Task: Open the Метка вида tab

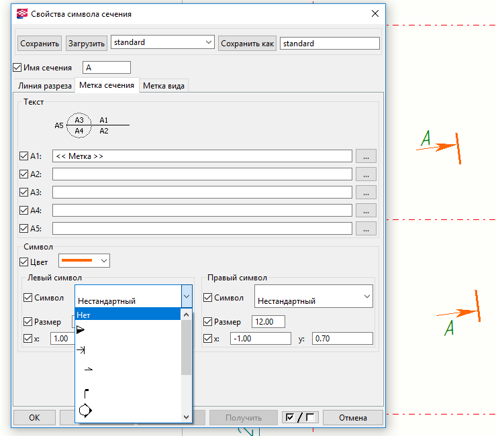Action: point(164,86)
